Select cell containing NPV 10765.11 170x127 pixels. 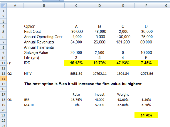[x=100, y=73]
